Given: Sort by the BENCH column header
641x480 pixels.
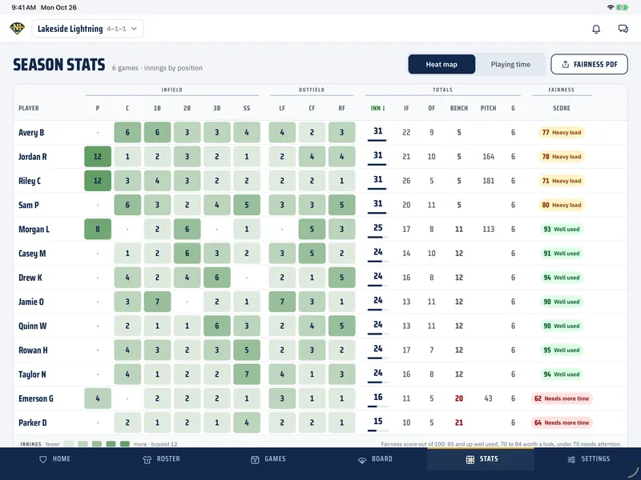Looking at the screenshot, I should [x=459, y=108].
